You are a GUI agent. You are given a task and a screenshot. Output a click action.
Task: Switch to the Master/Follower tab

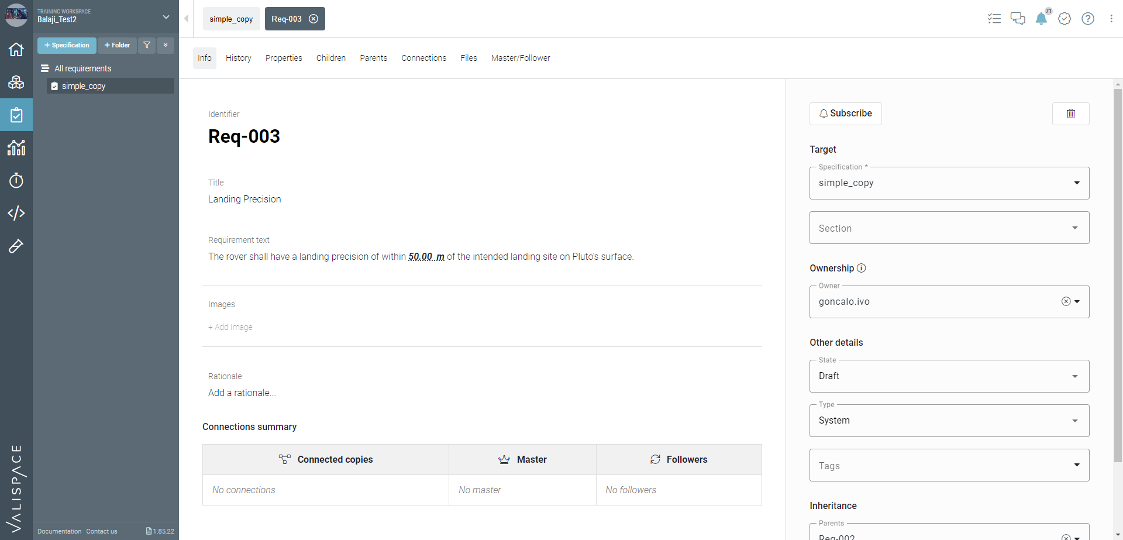(x=521, y=58)
